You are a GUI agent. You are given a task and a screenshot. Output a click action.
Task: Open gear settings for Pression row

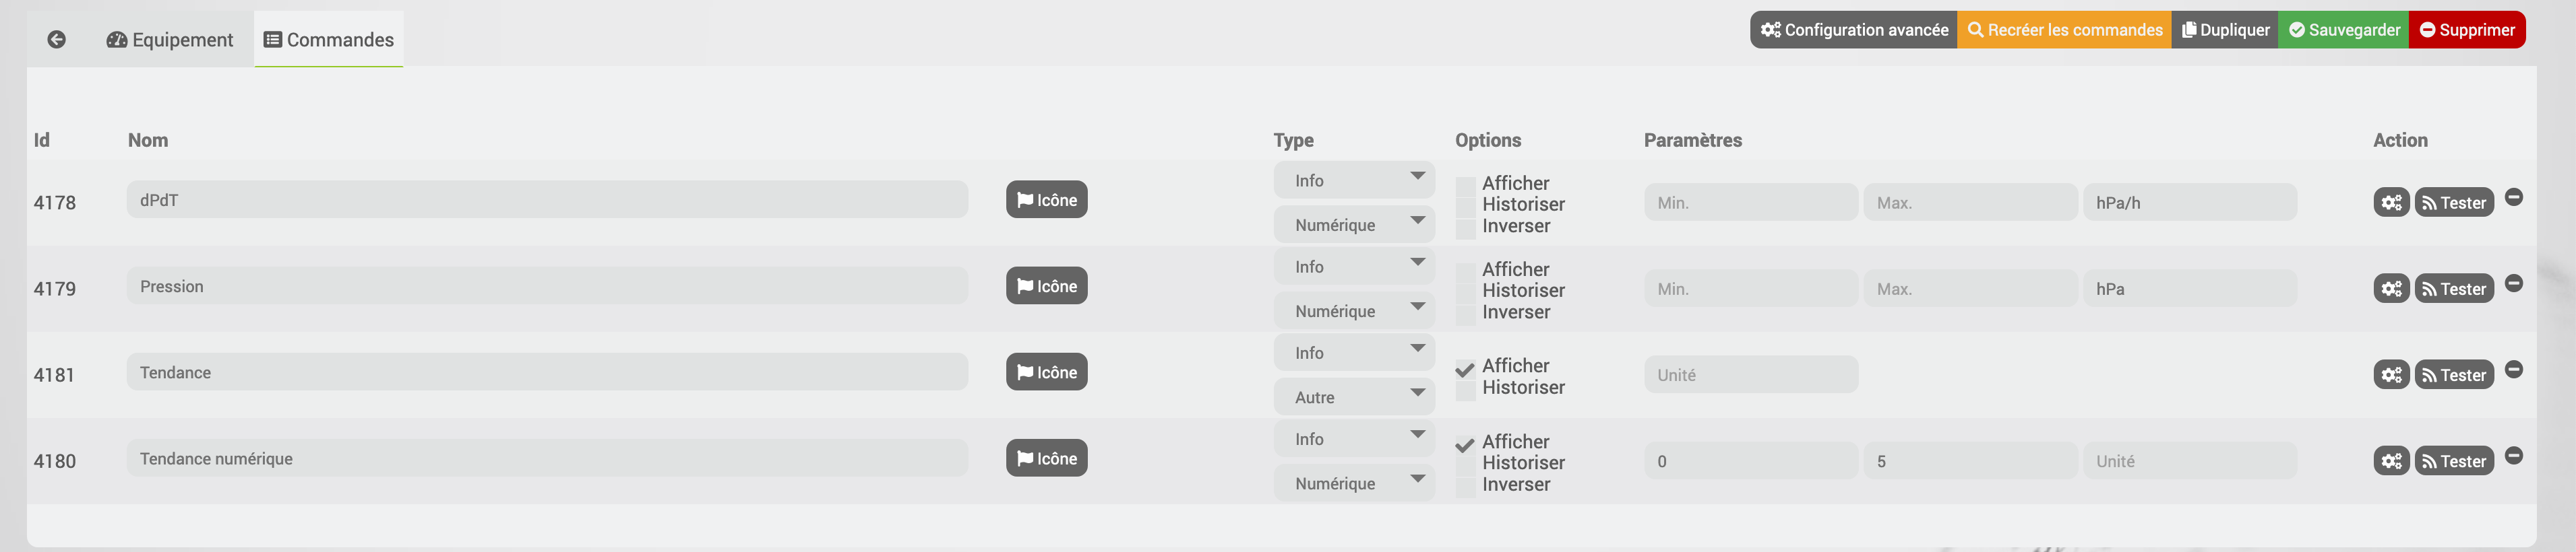coord(2391,289)
